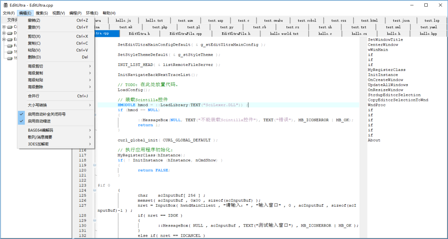
Task: Expand the C: drive tree node
Action: point(4,27)
